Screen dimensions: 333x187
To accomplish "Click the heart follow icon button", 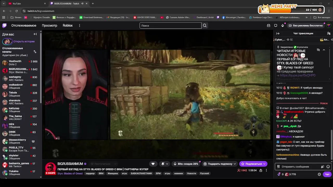I will [x=153, y=164].
